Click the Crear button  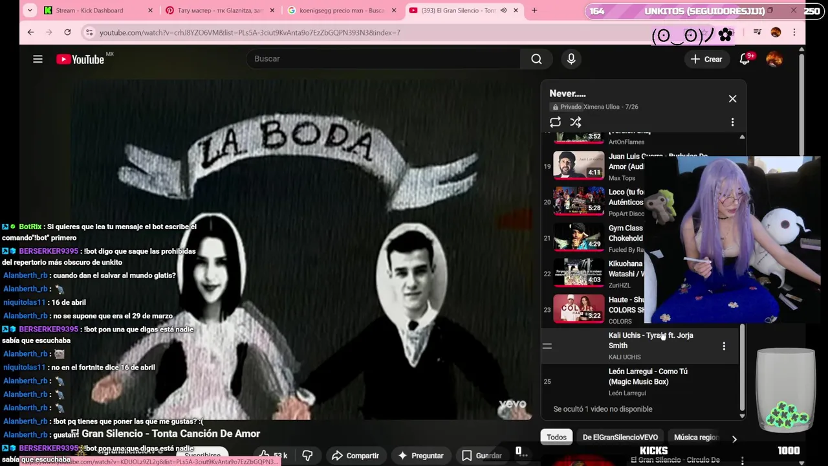click(706, 59)
